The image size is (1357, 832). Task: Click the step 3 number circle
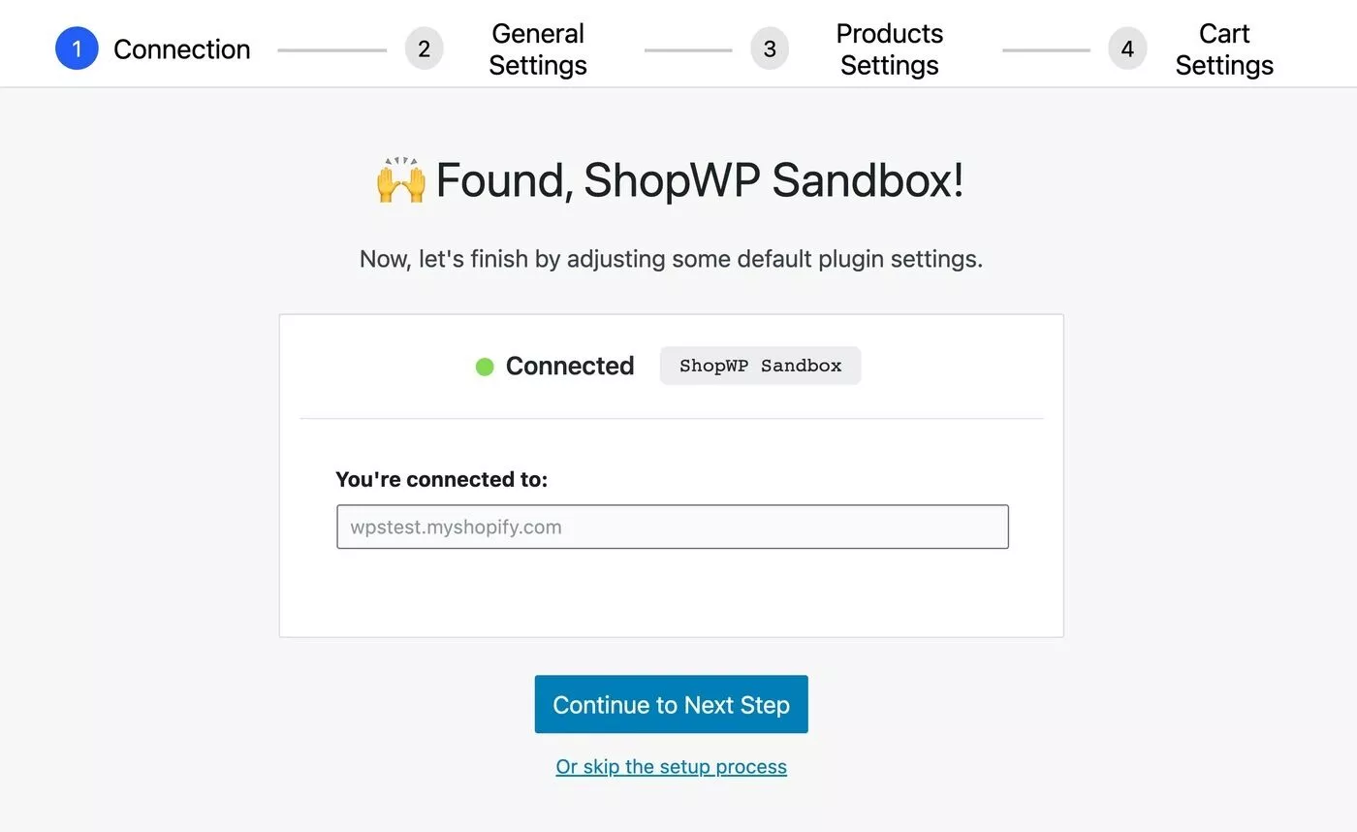coord(770,48)
